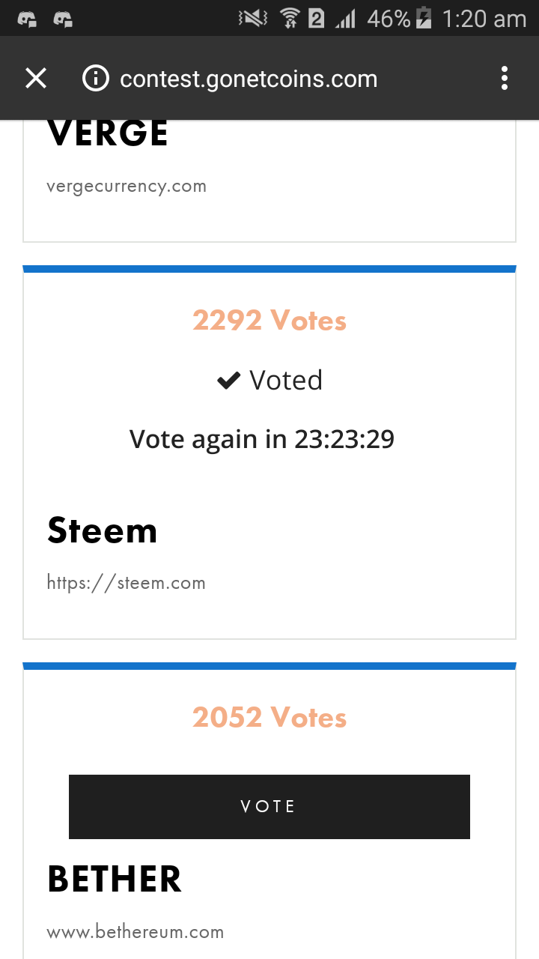Tap the Voted checkmark on Steem
Screen dimensions: 539x959
coord(228,381)
